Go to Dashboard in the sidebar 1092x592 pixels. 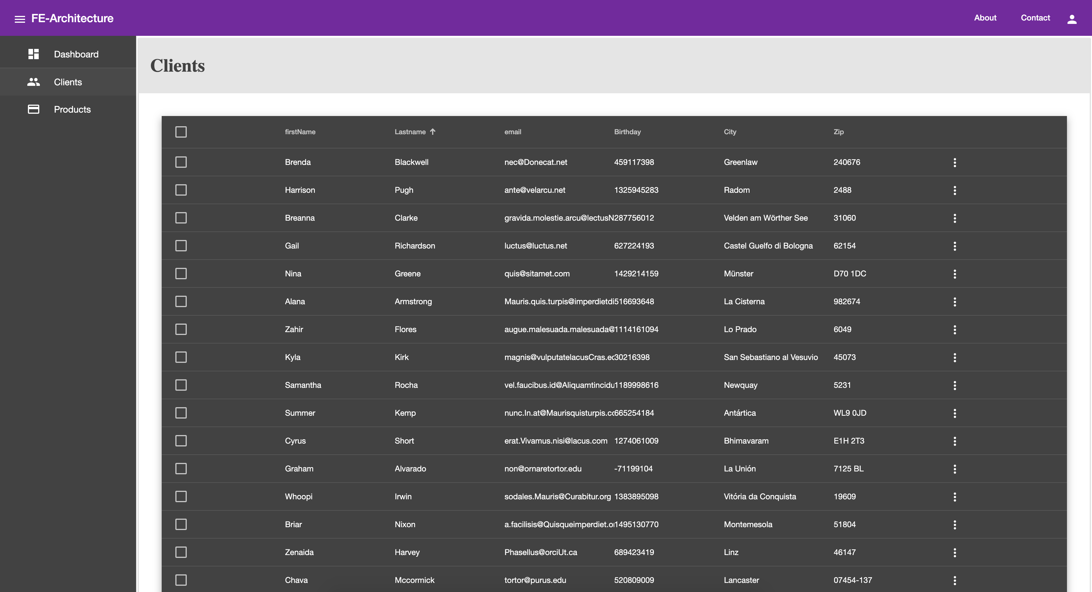coord(68,54)
